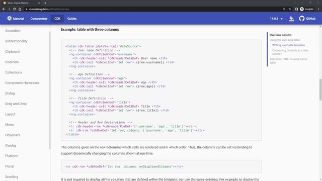Viewport: 322px width, 181px height.
Task: Jump to Writing your table template
Action: (288, 45)
